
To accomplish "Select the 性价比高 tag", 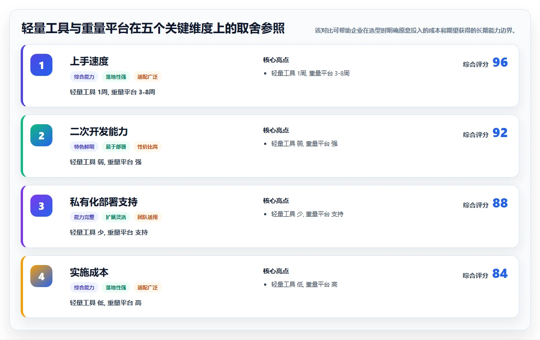I will click(147, 147).
